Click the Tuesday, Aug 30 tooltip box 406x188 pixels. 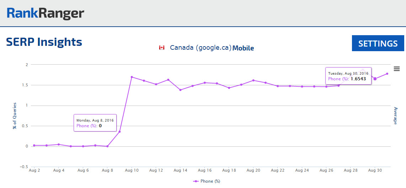pyautogui.click(x=348, y=76)
